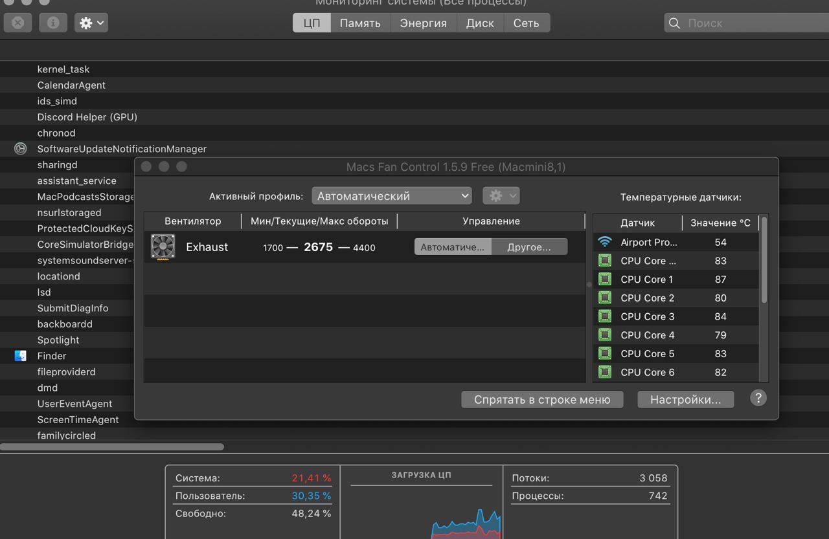Click the Finder process icon

[x=21, y=356]
